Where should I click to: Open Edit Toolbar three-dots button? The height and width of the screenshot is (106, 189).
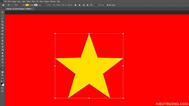[x=2, y=78]
